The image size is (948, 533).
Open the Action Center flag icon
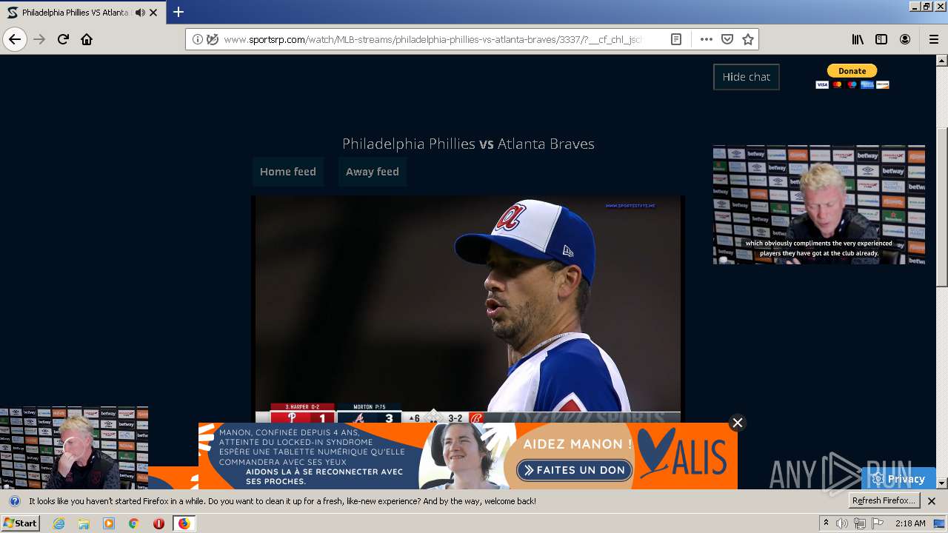coord(878,523)
